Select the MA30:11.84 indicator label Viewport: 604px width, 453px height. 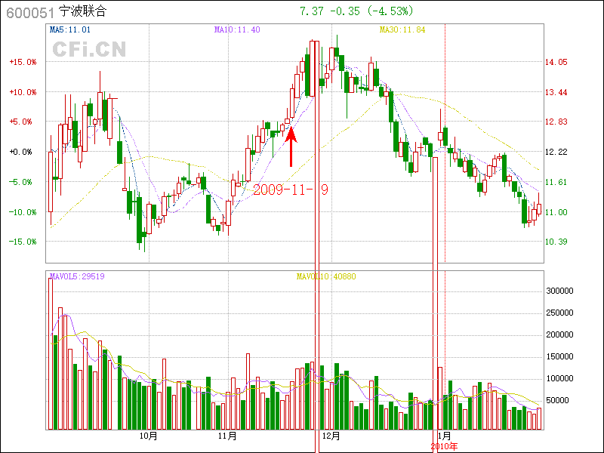[x=402, y=29]
